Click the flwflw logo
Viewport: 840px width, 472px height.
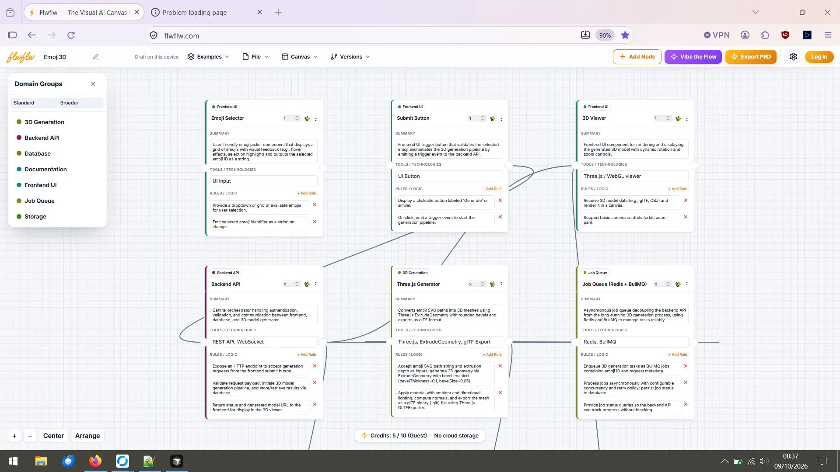(x=21, y=57)
